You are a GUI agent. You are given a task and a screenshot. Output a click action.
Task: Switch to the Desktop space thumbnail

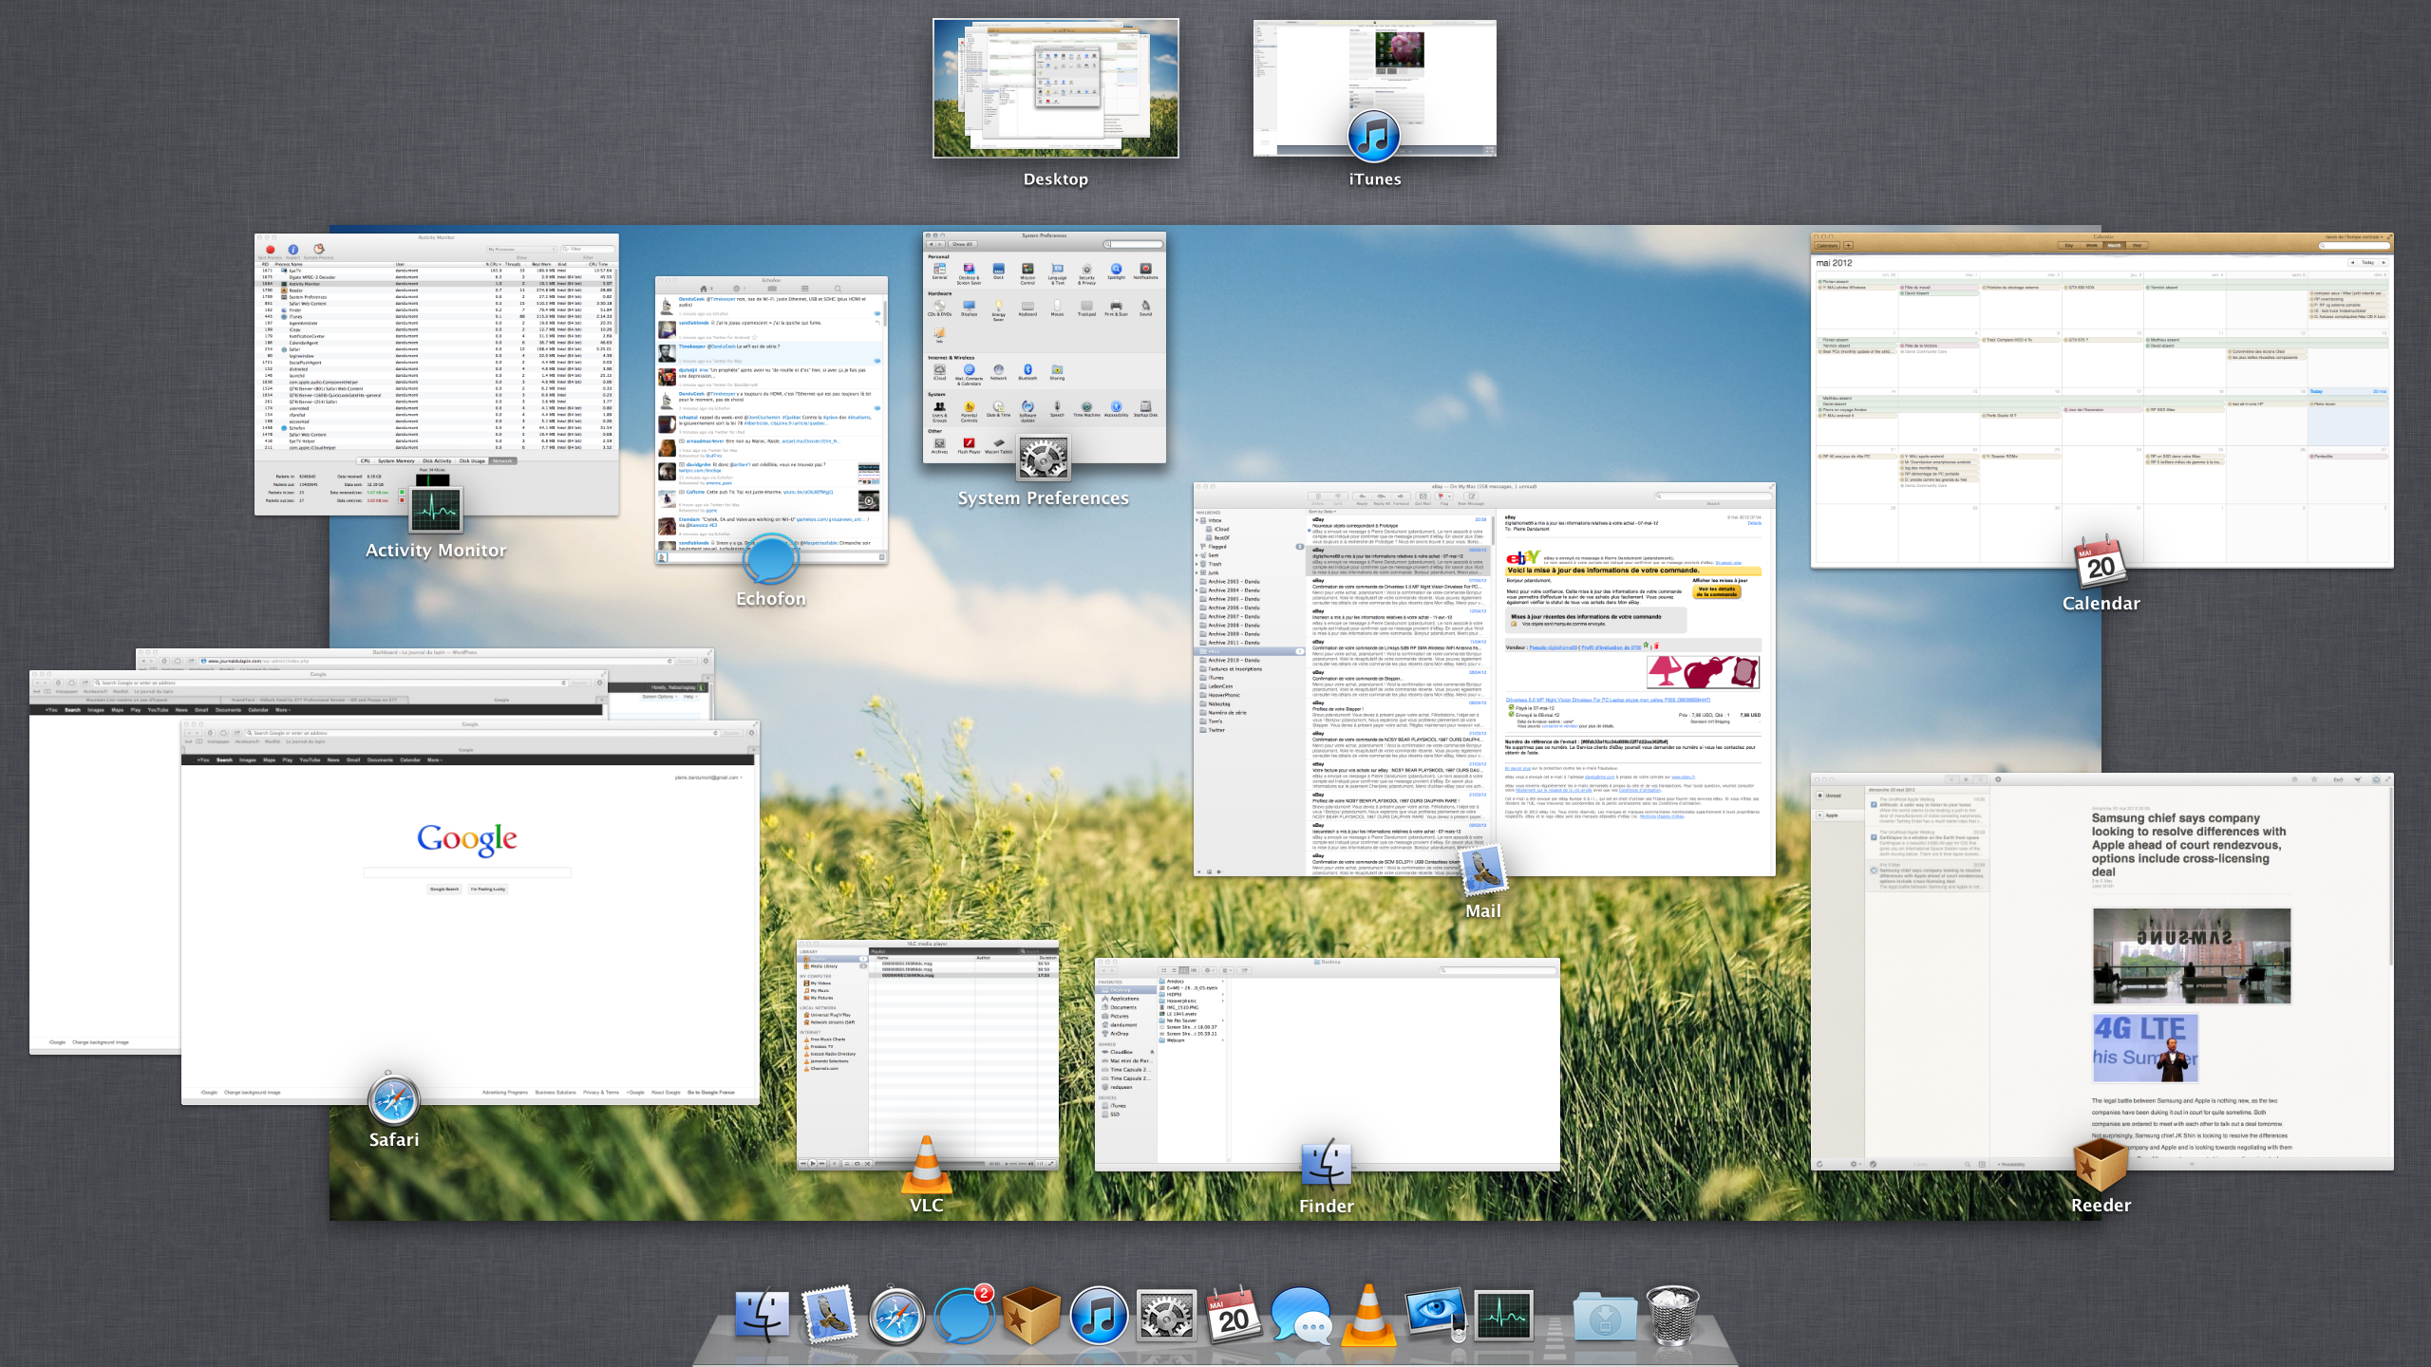(x=1055, y=88)
